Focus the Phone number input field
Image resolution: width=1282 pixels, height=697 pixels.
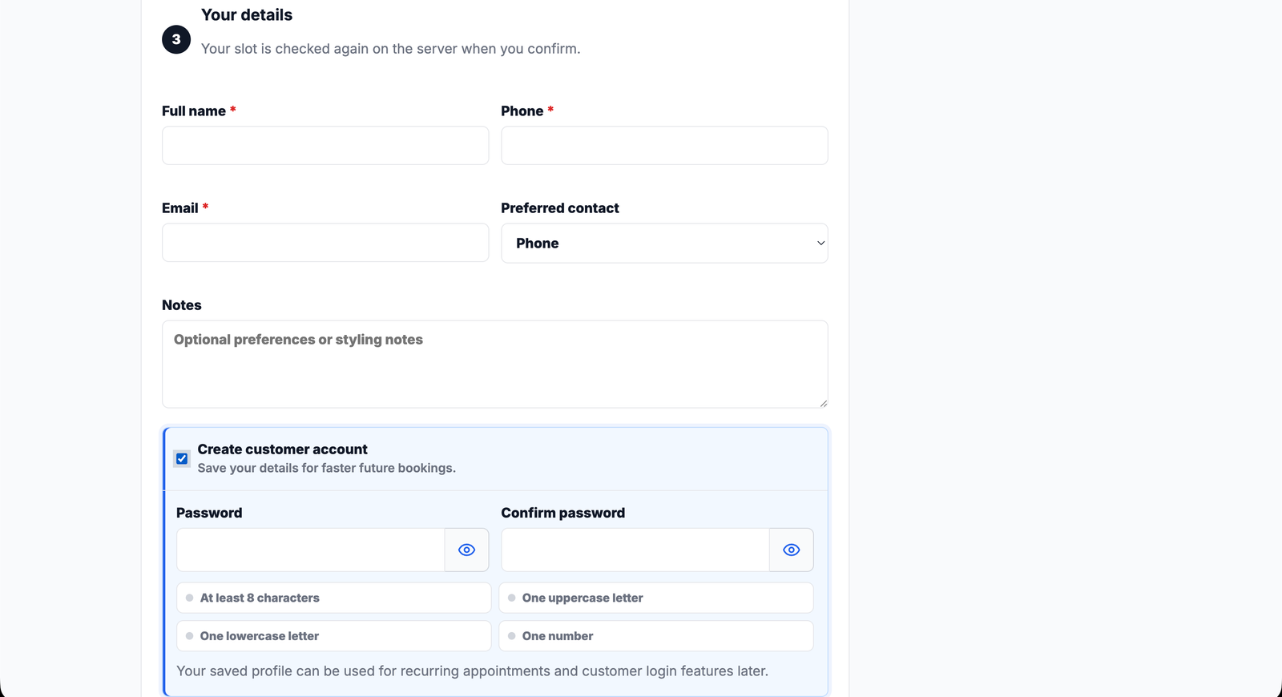click(664, 146)
